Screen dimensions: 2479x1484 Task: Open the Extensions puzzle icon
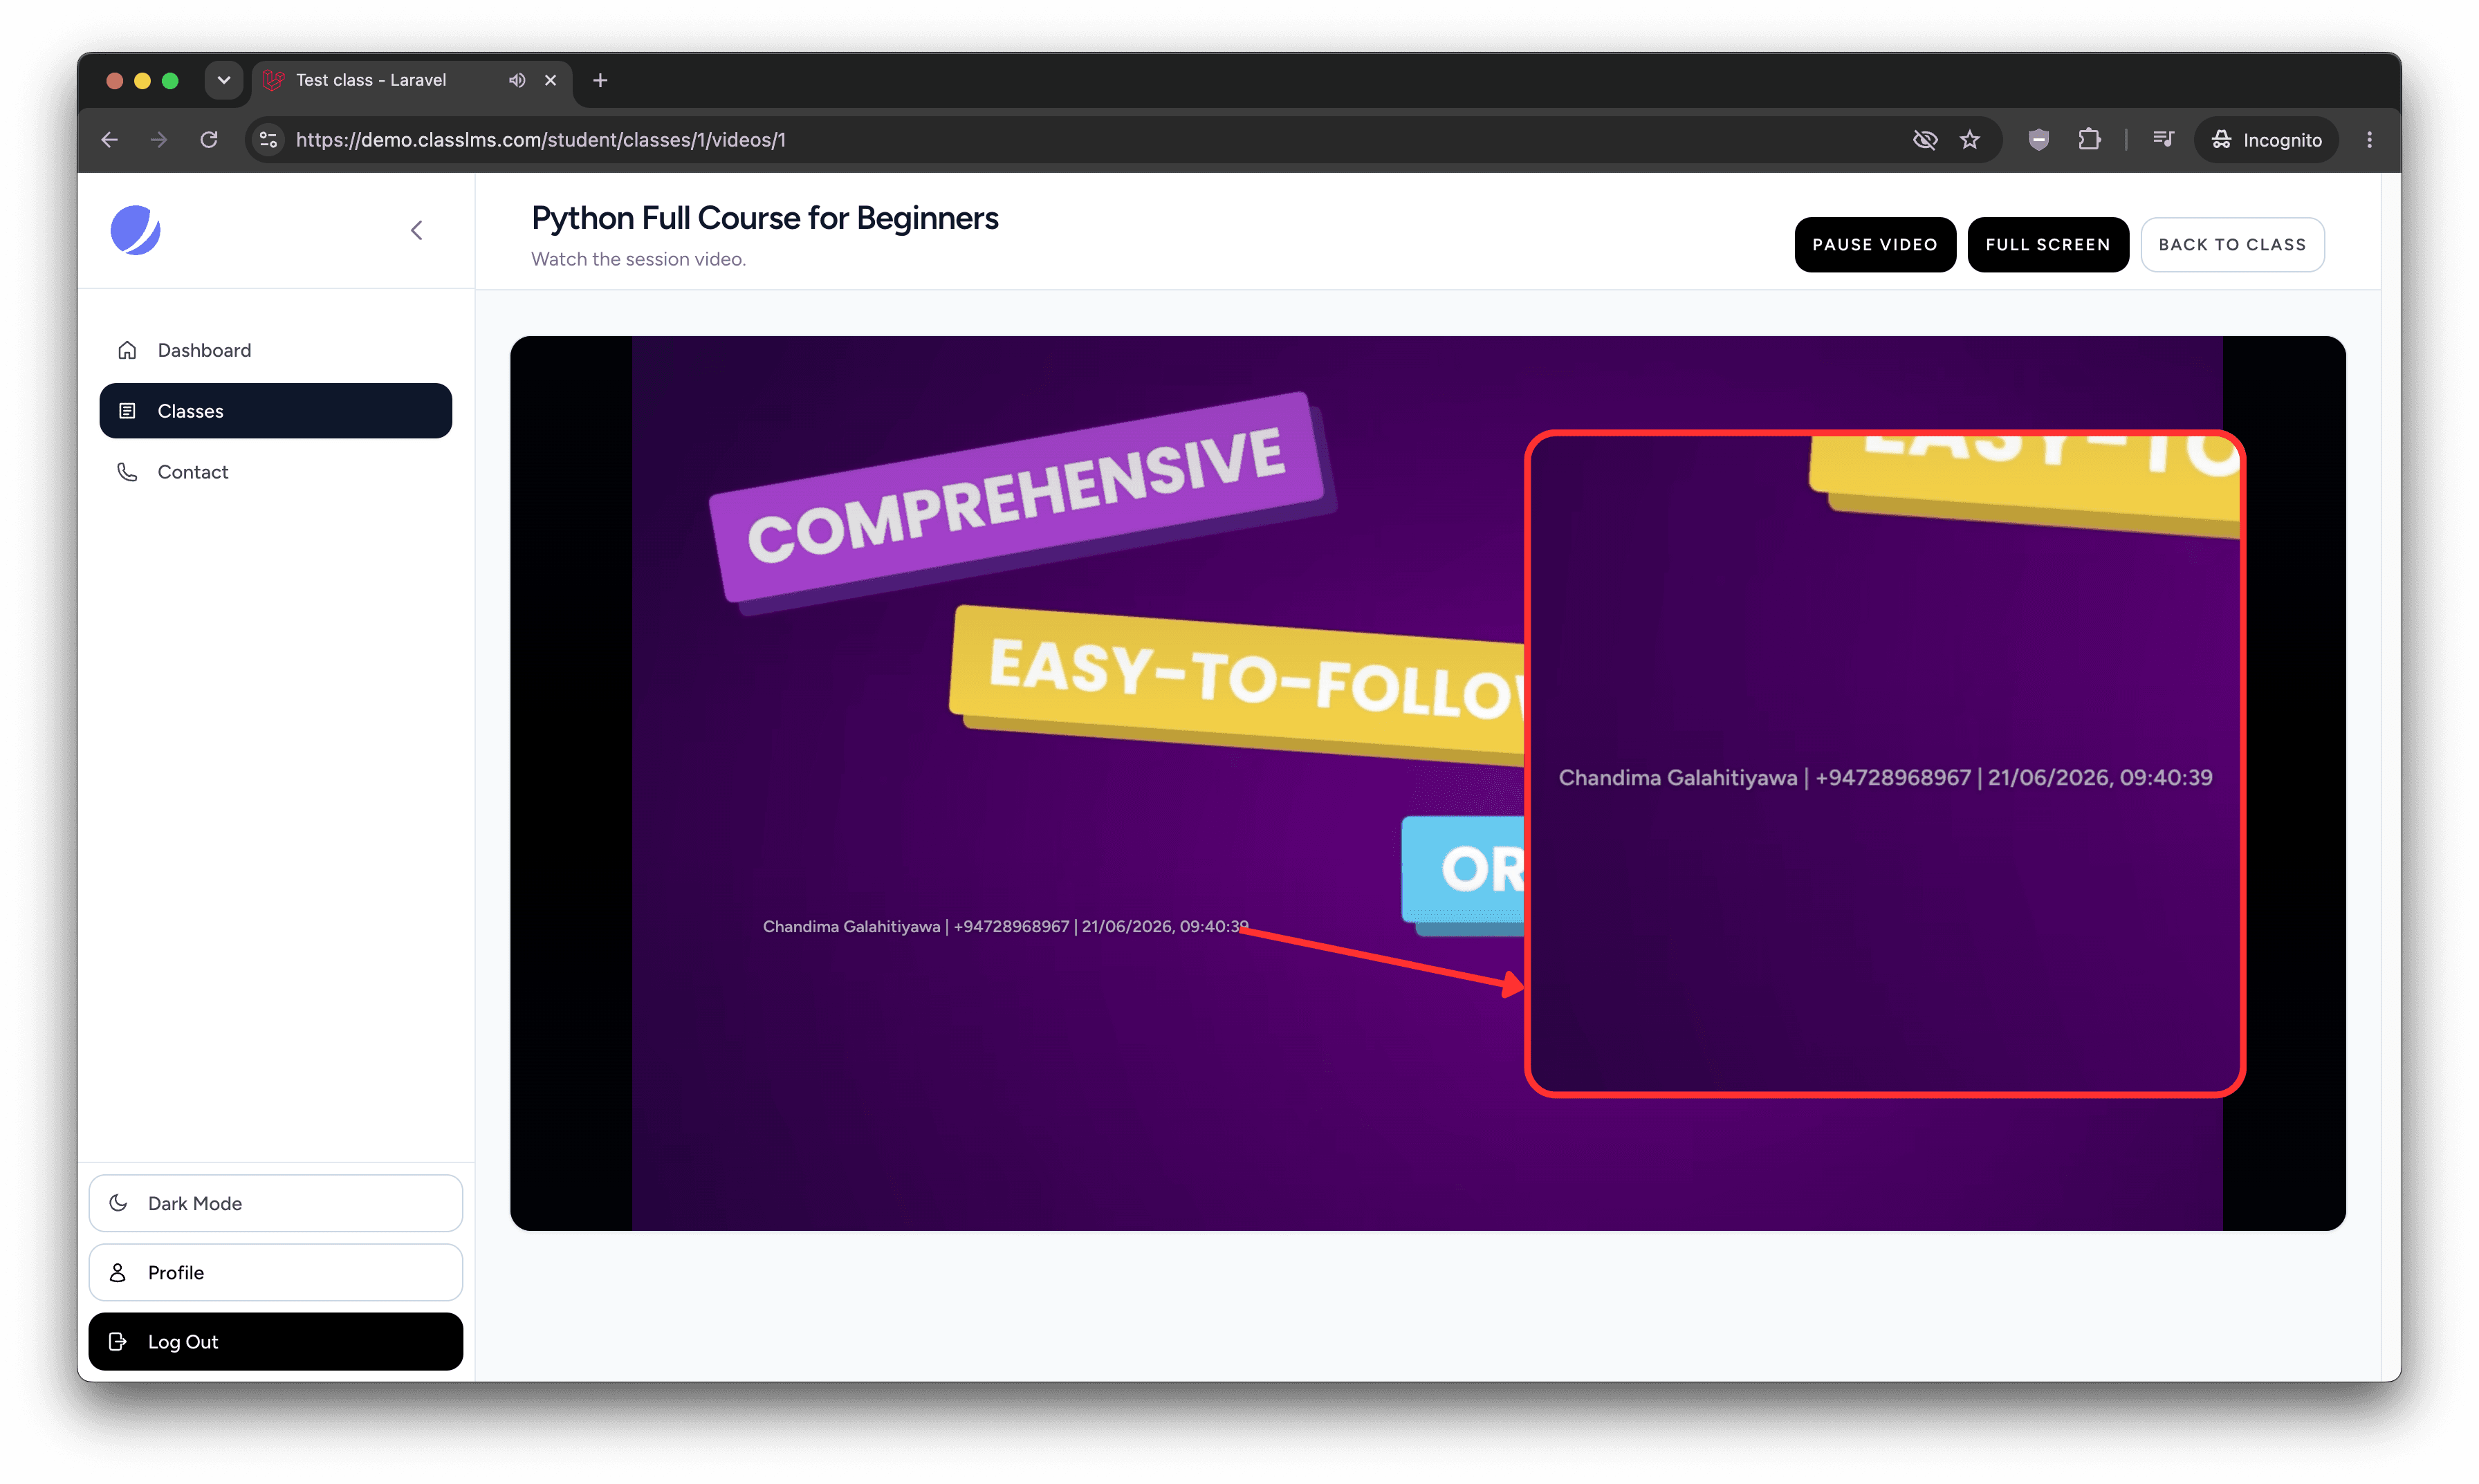click(2089, 140)
